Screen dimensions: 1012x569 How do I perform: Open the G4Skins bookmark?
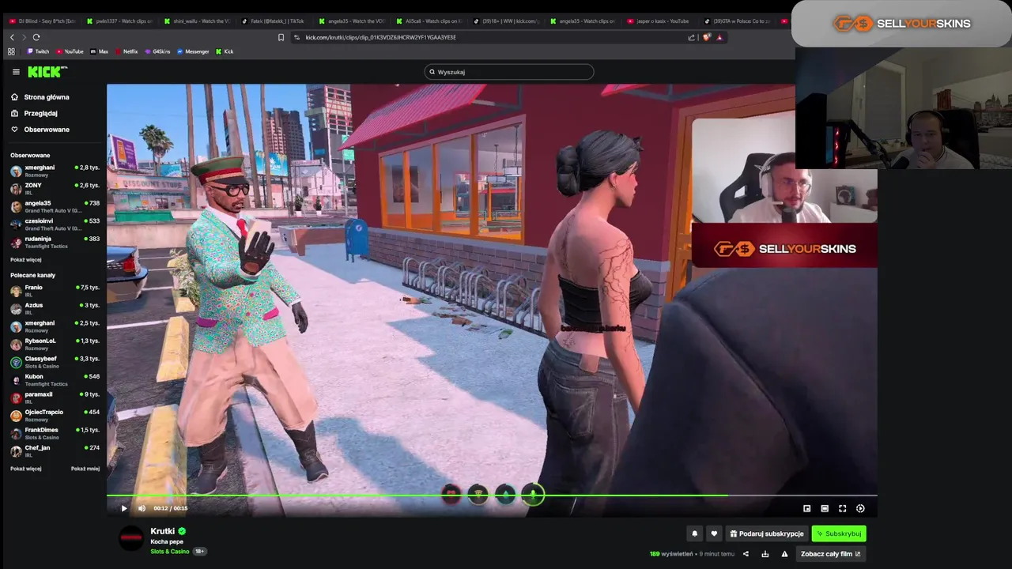pyautogui.click(x=157, y=51)
